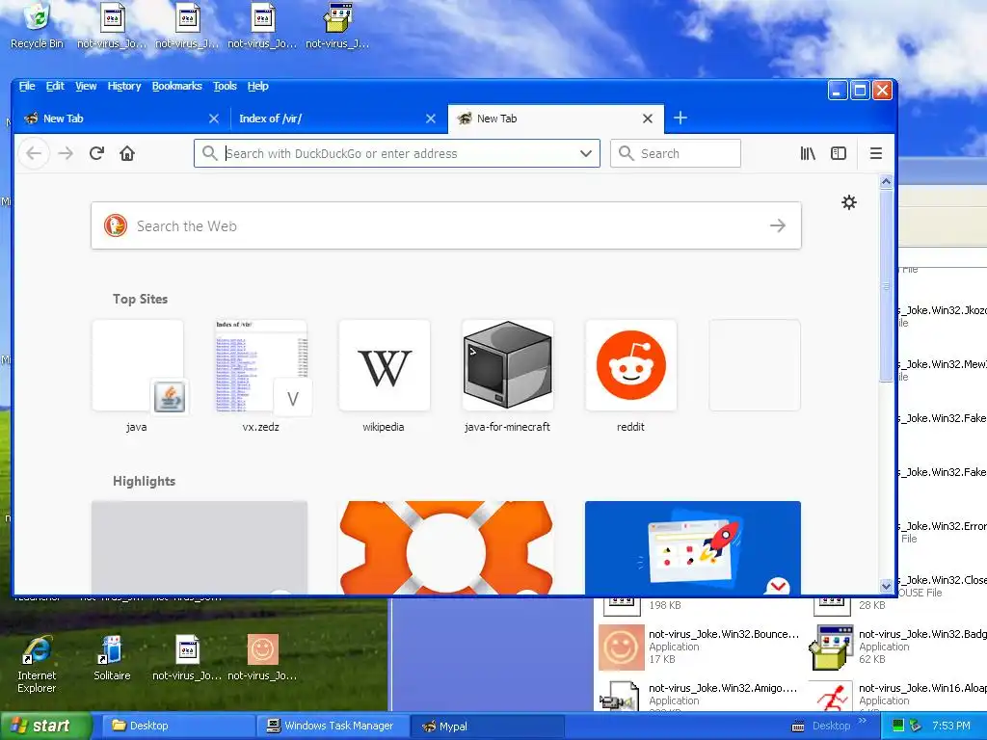Open the Tools menu
987x740 pixels.
pos(225,86)
